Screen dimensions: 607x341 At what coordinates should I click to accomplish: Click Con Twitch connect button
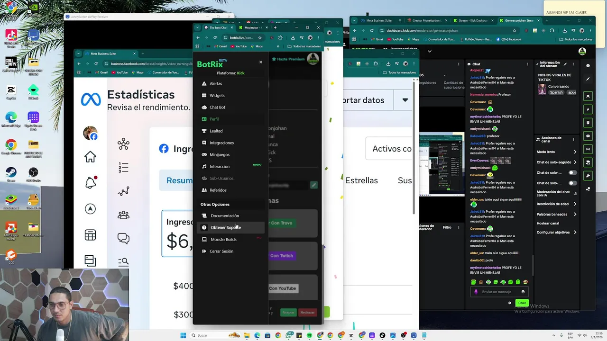282,255
